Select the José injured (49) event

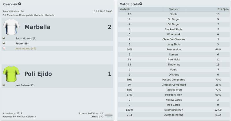tap(26, 49)
